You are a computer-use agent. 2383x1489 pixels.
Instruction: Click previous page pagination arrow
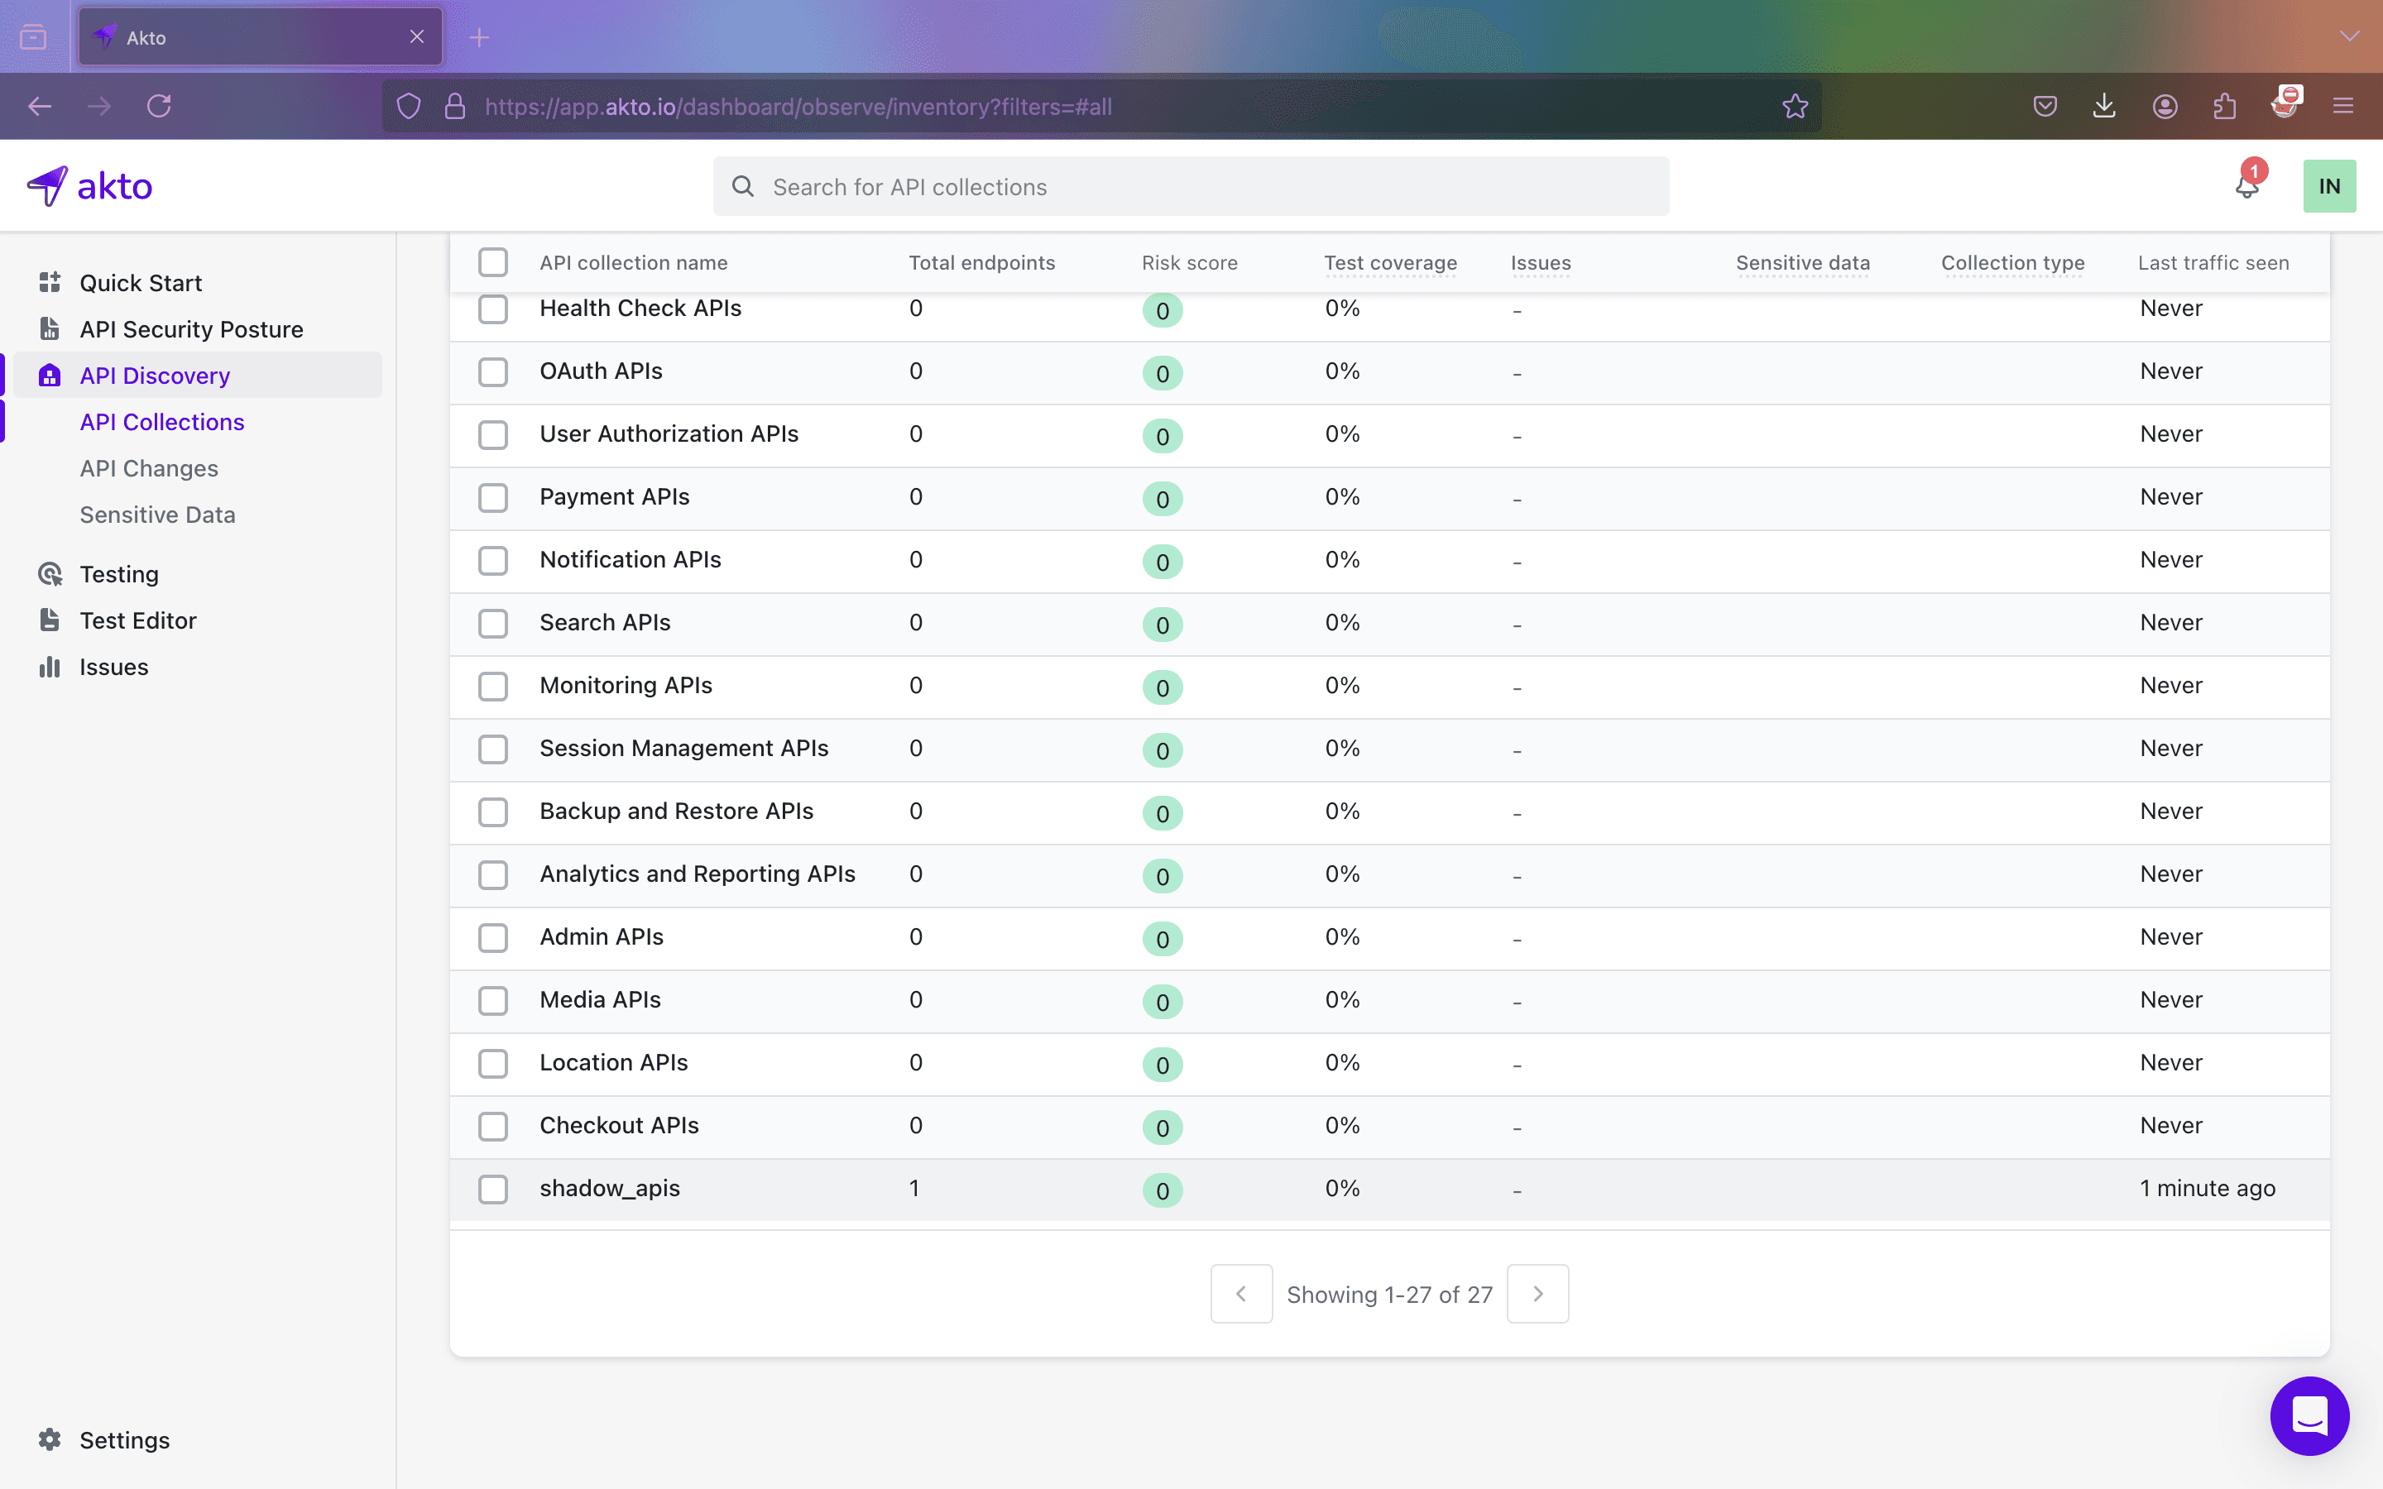tap(1240, 1294)
